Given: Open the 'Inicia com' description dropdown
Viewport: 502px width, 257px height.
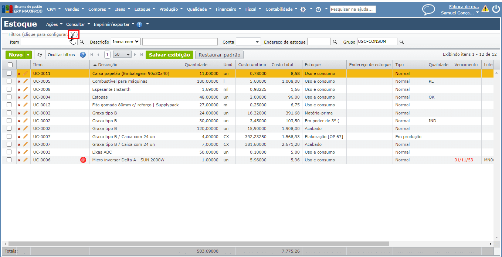Looking at the screenshot, I should (126, 42).
